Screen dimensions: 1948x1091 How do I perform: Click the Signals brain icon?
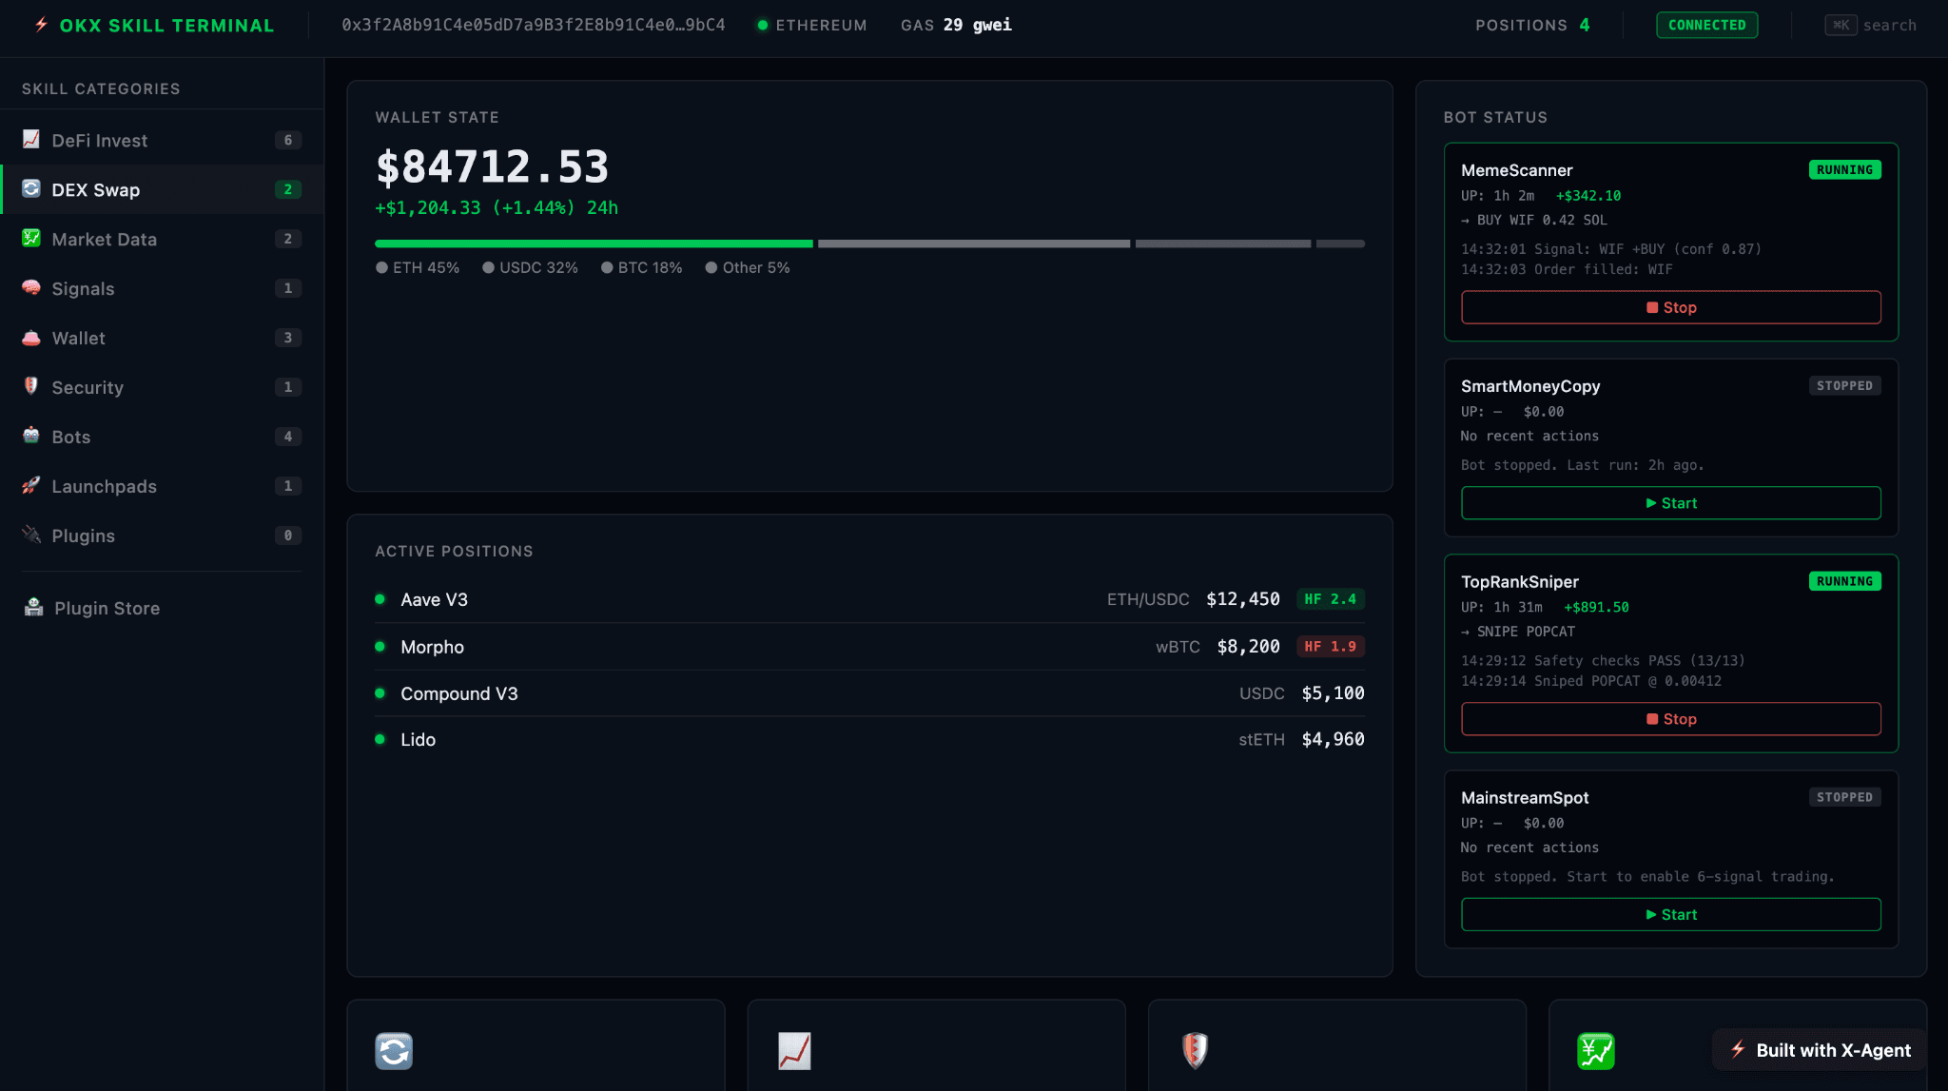pos(31,287)
